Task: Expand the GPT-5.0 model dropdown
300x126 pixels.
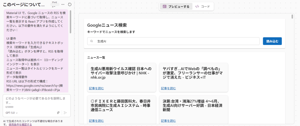Action: (x=12, y=113)
